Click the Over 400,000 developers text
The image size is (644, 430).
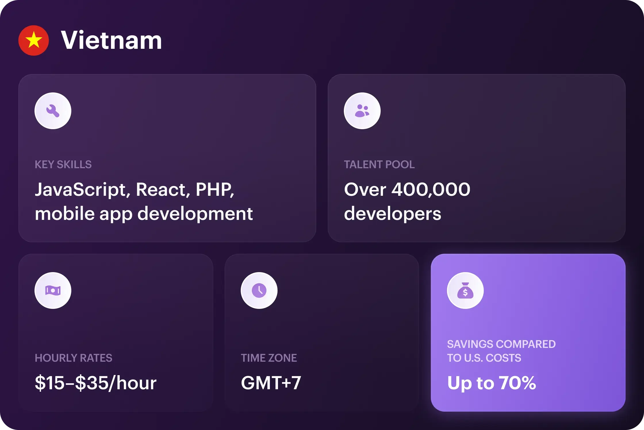point(407,202)
